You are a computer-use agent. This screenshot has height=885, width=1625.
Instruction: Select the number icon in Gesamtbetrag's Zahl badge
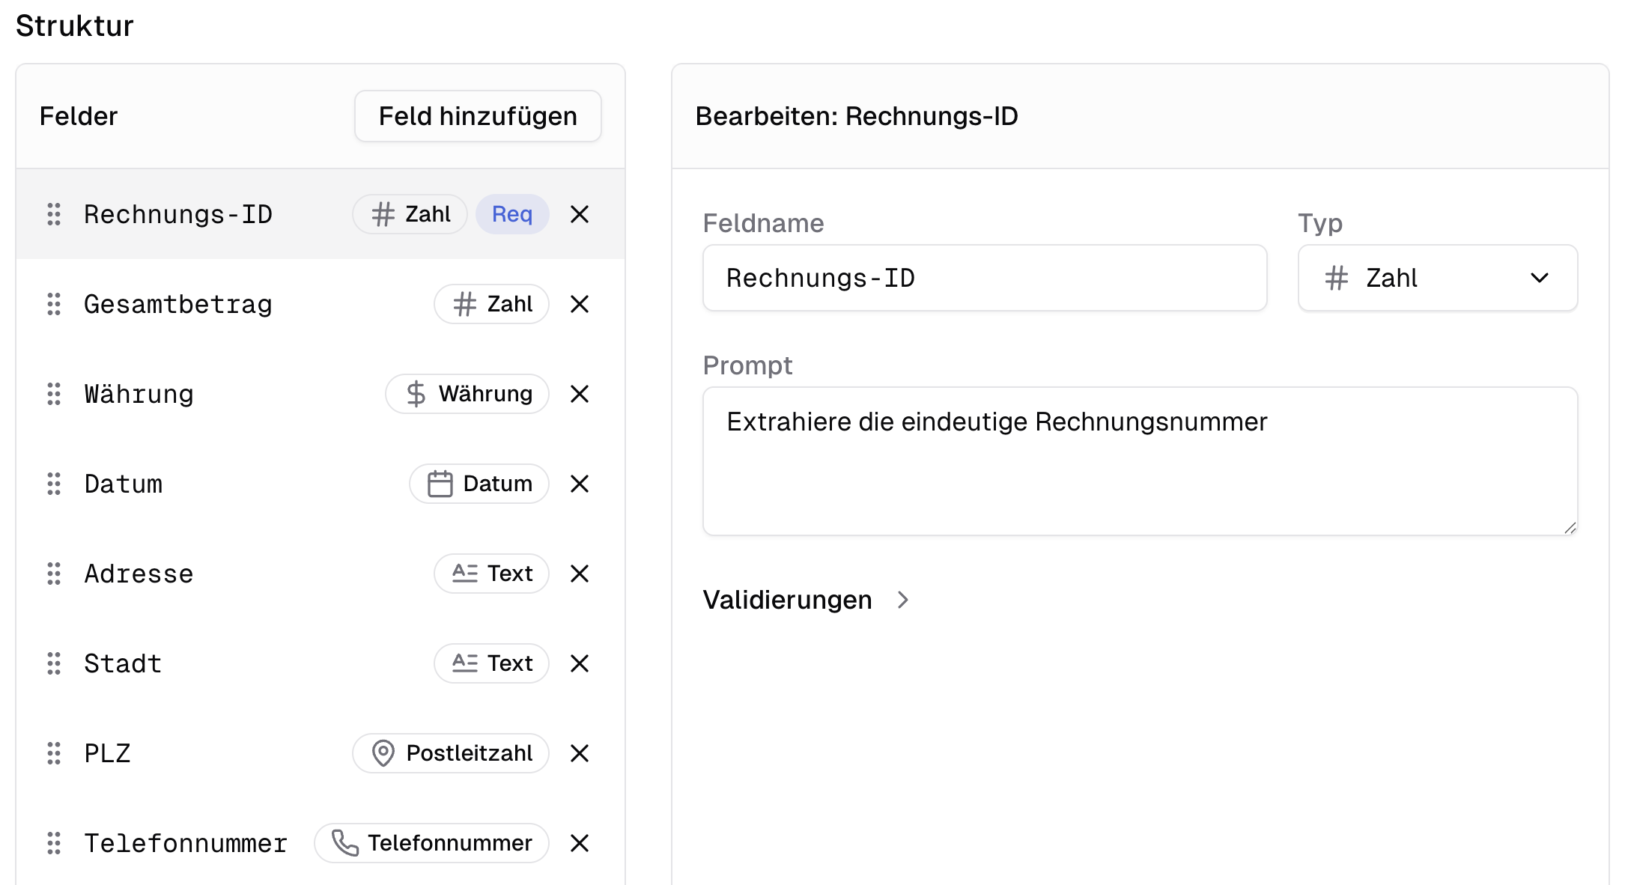464,304
